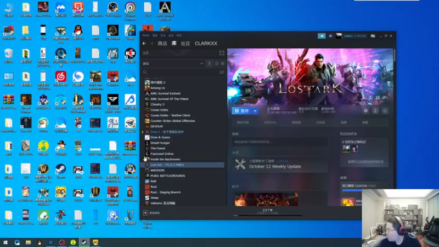Open the 查看 menu
The width and height of the screenshot is (439, 247).
coord(155,36)
